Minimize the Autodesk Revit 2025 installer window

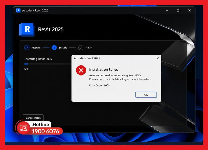[167, 10]
